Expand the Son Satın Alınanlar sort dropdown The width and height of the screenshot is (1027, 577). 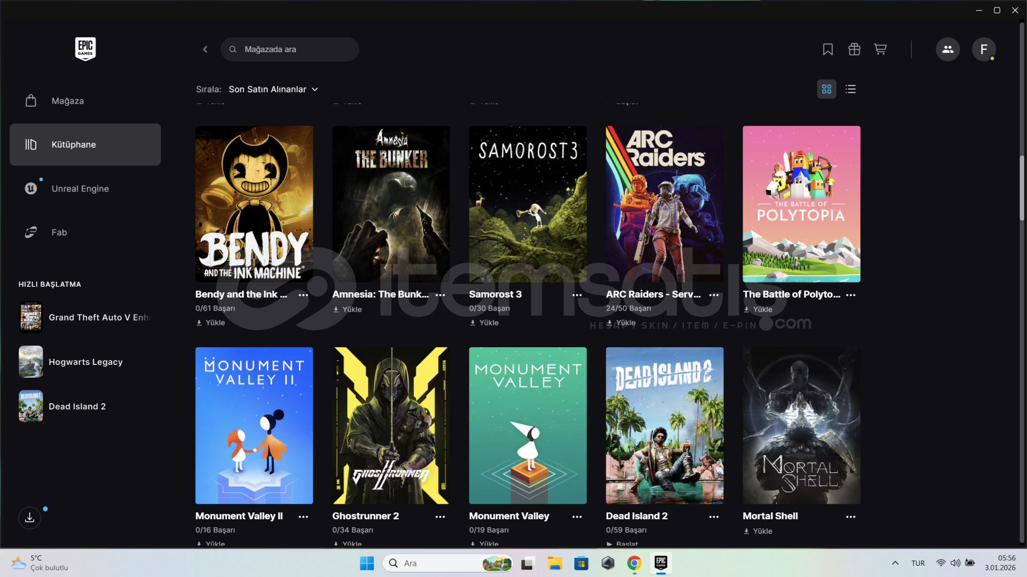273,89
